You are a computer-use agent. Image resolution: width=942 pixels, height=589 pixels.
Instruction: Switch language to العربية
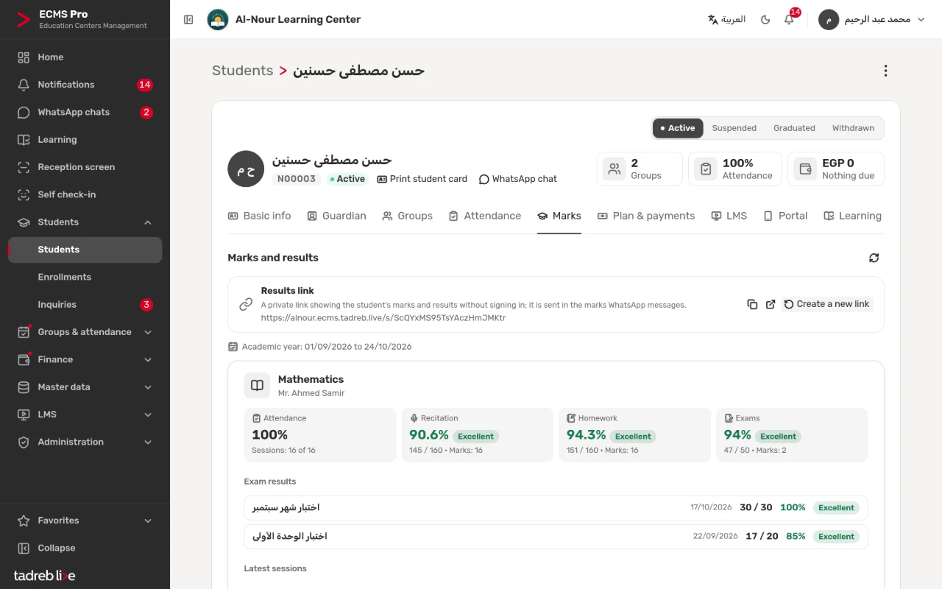click(726, 19)
